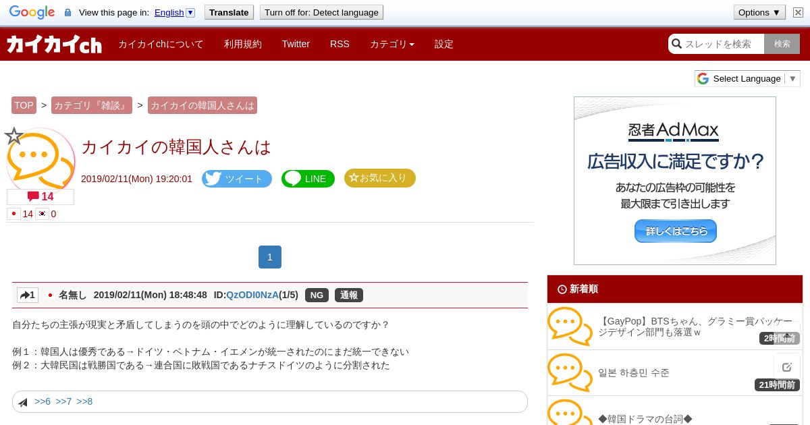Viewport: 810px width, 425px height.
Task: Open RSS menu link
Action: tap(340, 44)
